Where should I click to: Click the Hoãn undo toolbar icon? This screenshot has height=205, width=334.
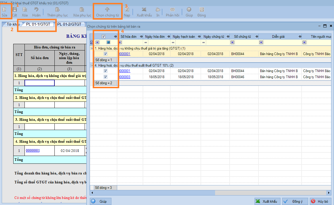[x=36, y=10]
